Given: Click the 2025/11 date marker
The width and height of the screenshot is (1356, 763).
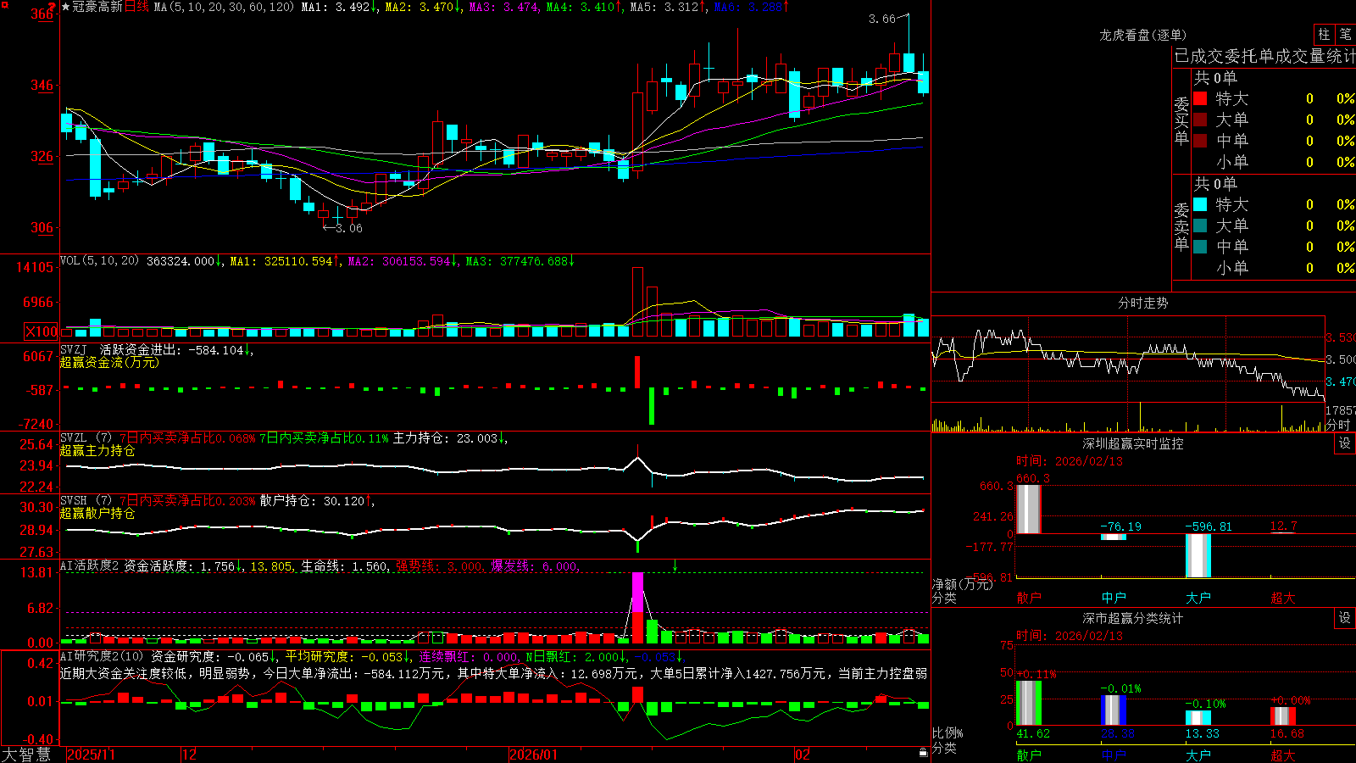Looking at the screenshot, I should coord(91,755).
